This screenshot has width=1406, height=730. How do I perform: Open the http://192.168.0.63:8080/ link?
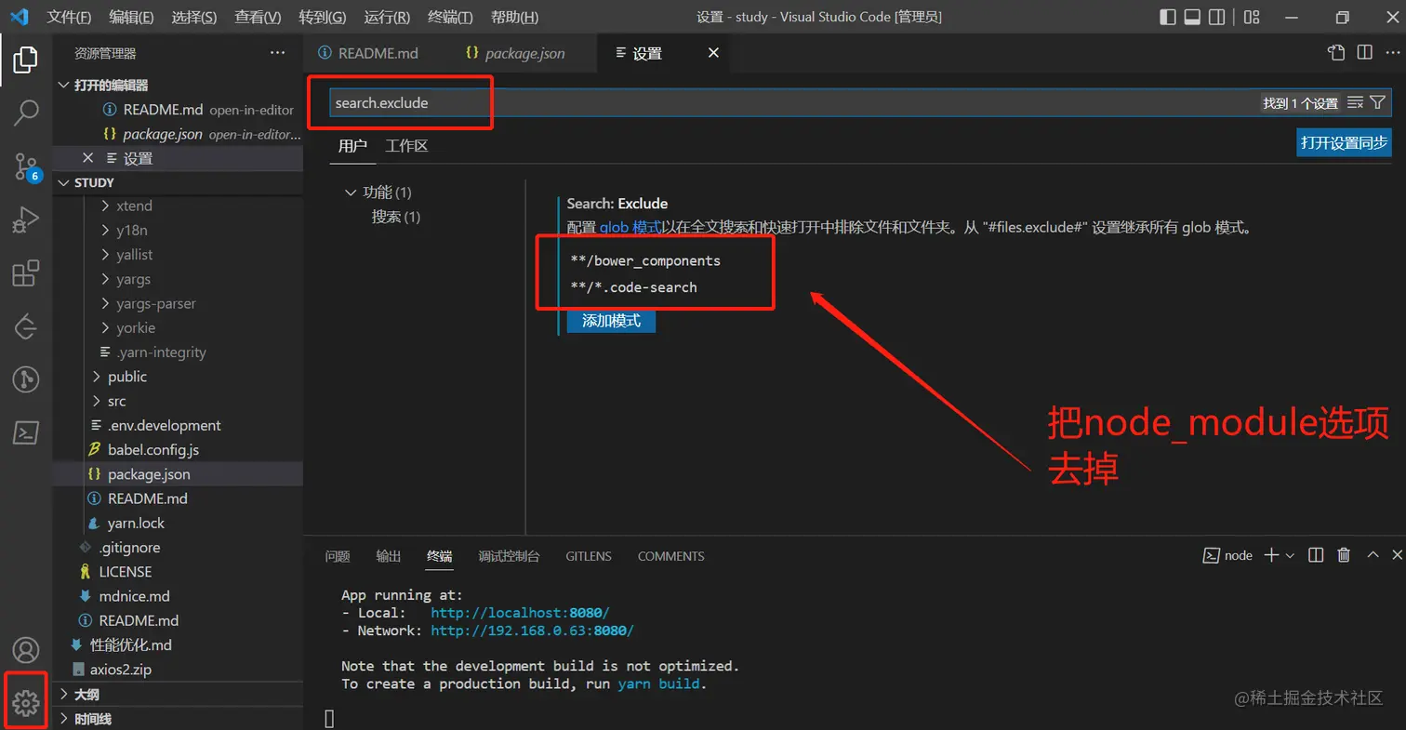(532, 630)
